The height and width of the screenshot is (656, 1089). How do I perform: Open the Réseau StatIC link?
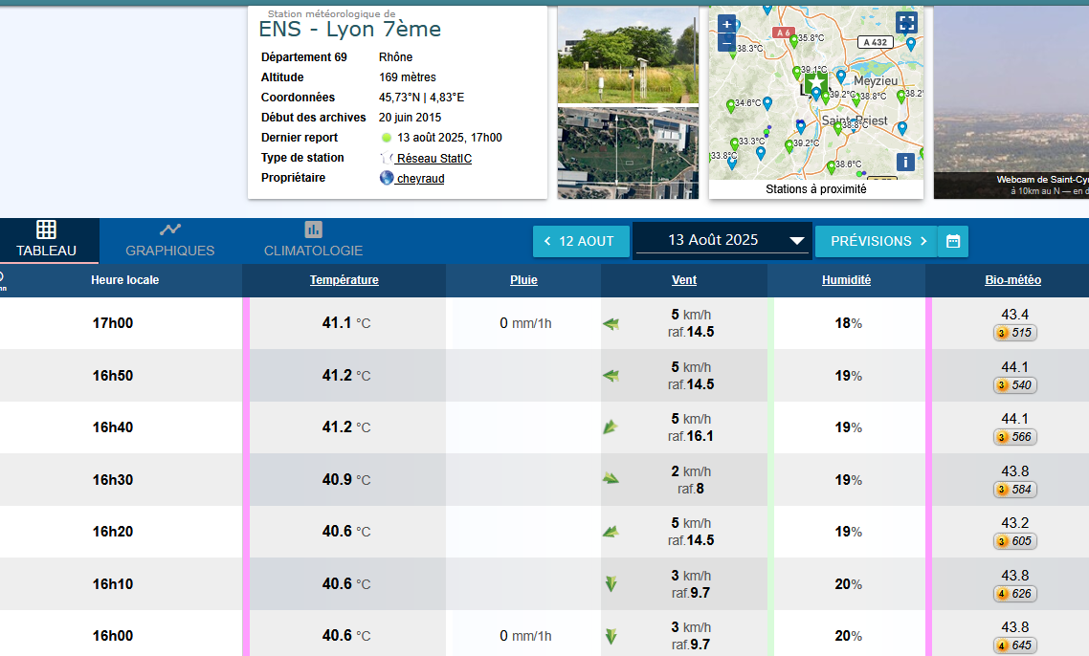(x=433, y=158)
